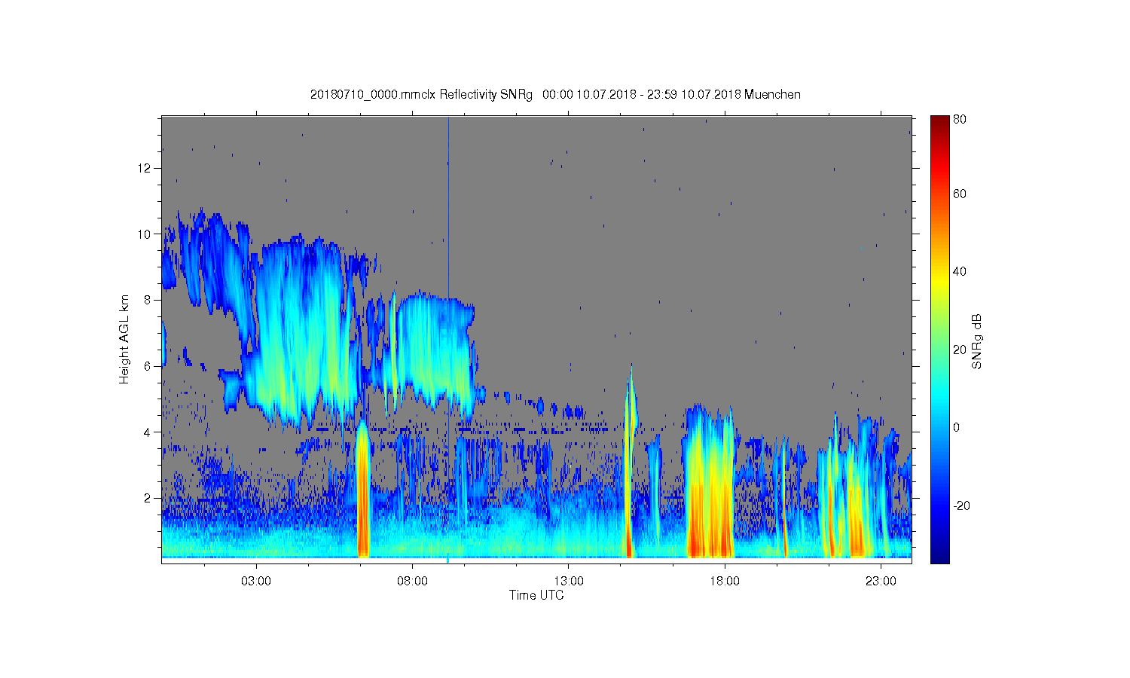This screenshot has width=1130, height=678.
Task: Click the height tick label 10
Action: click(145, 234)
